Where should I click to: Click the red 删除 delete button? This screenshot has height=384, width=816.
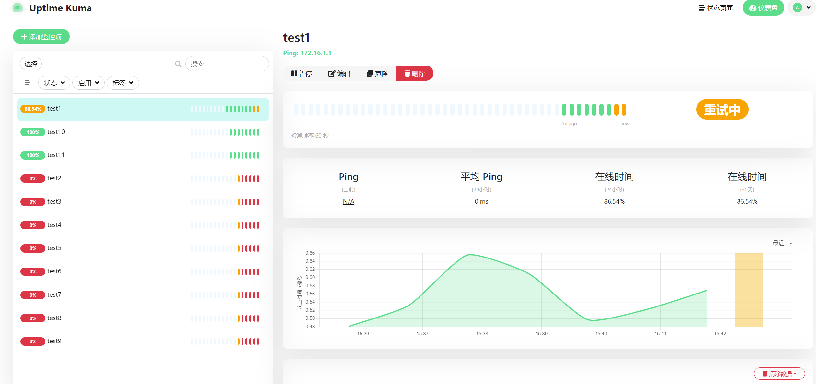pyautogui.click(x=415, y=74)
